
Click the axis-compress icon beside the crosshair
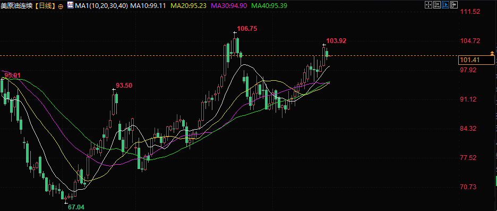click(x=437, y=4)
